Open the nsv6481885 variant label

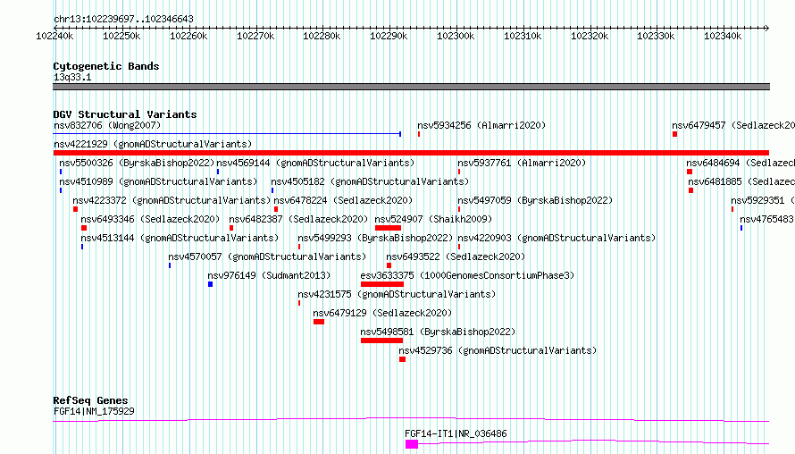coord(741,181)
